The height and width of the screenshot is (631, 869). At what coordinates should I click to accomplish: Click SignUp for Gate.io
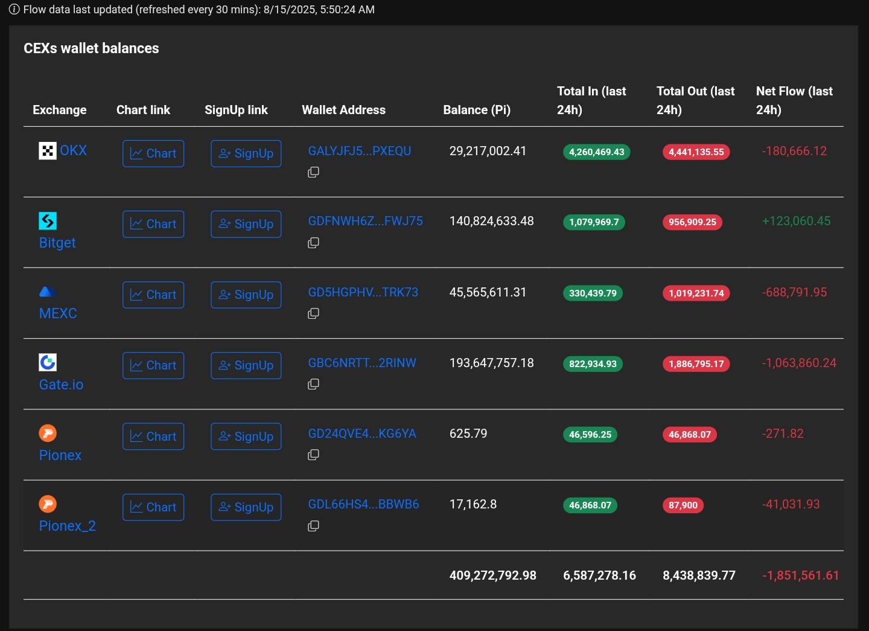pos(246,365)
